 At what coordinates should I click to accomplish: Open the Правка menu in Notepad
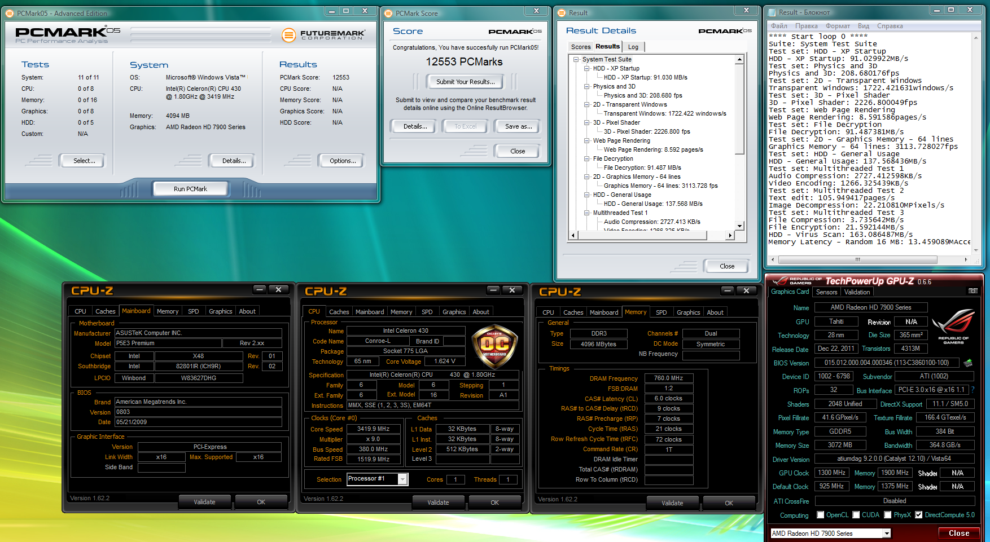pos(806,26)
